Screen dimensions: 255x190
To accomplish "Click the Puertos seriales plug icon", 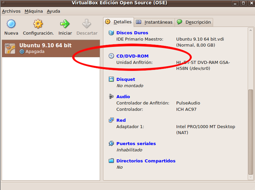I will (111, 143).
